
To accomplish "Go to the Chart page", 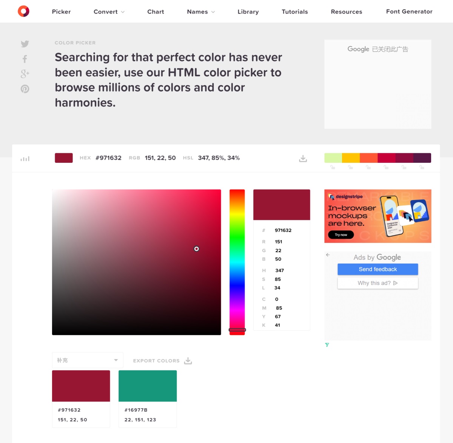I will pos(156,12).
